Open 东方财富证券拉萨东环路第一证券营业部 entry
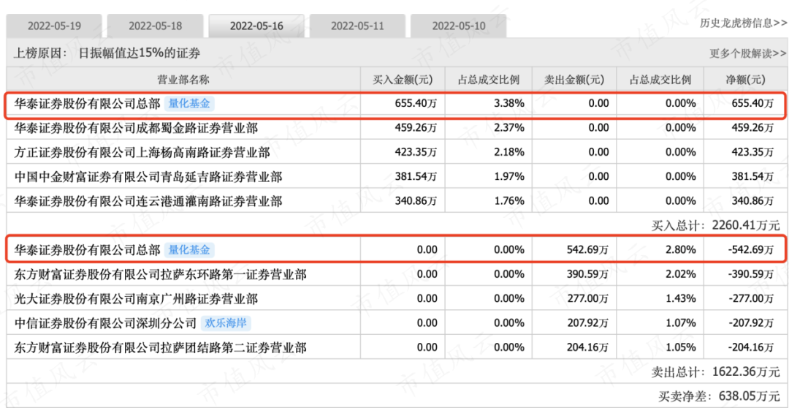Screen dimensions: 789x408 tap(161, 274)
